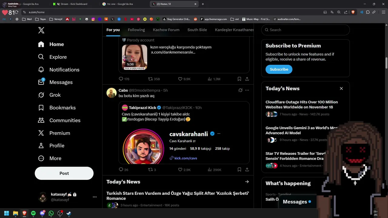View analytics of the 1.3M views post
The image size is (388, 218).
click(214, 79)
